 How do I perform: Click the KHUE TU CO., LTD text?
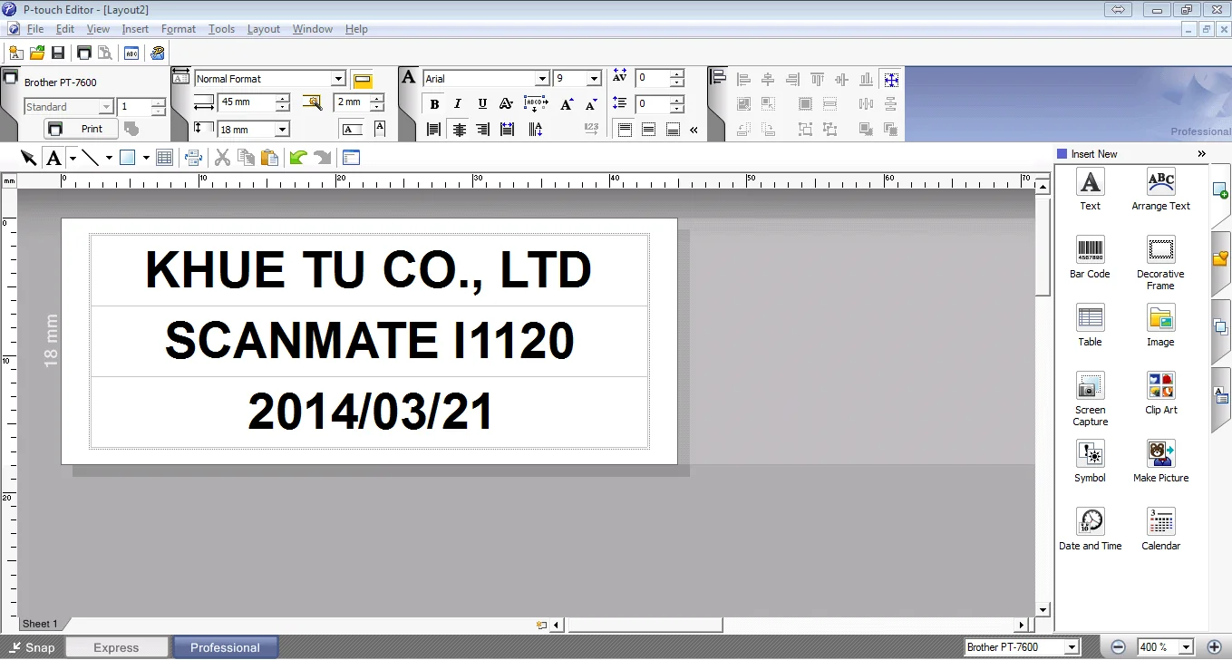pyautogui.click(x=368, y=270)
